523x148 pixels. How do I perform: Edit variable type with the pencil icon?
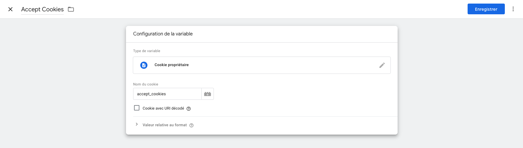pos(382,65)
